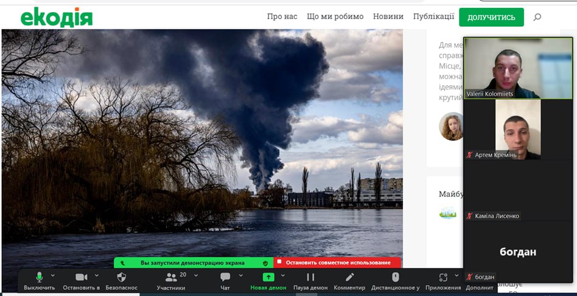
Task: Pause screen share with Пауза демонстрации
Action: coord(310,281)
